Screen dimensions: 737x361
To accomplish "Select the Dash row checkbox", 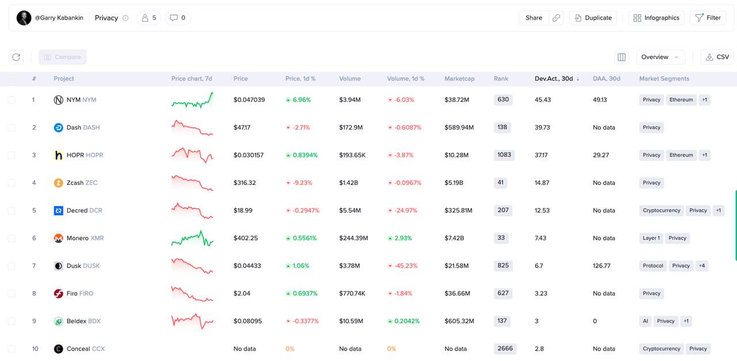I will pos(12,128).
